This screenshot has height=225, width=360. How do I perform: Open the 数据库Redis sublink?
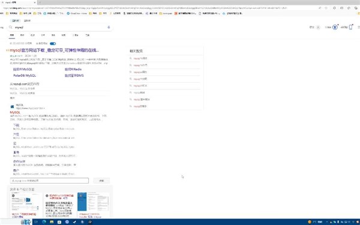click(73, 69)
